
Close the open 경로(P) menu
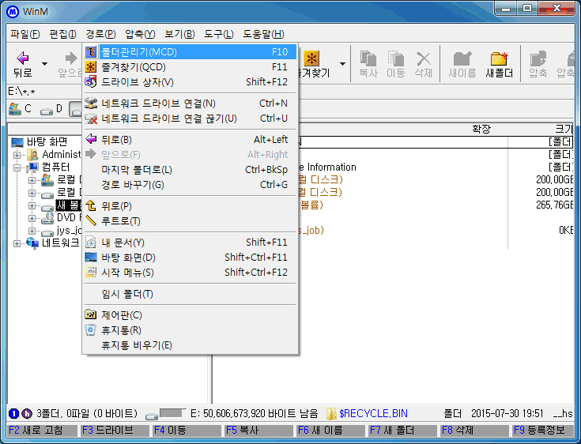[100, 34]
